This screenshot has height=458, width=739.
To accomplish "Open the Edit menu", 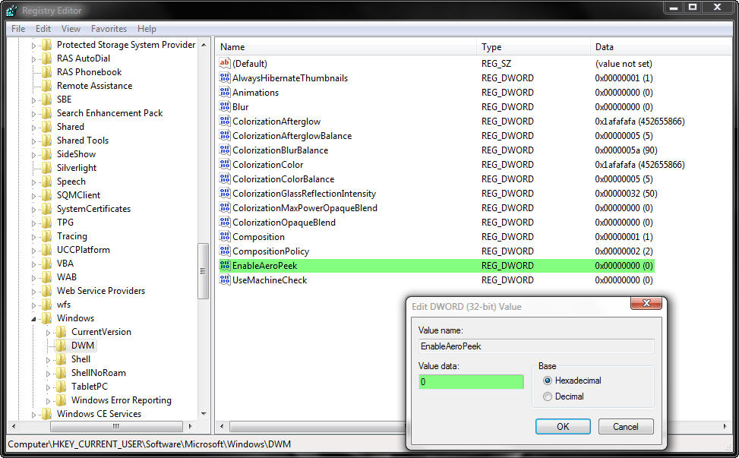I will (x=43, y=29).
